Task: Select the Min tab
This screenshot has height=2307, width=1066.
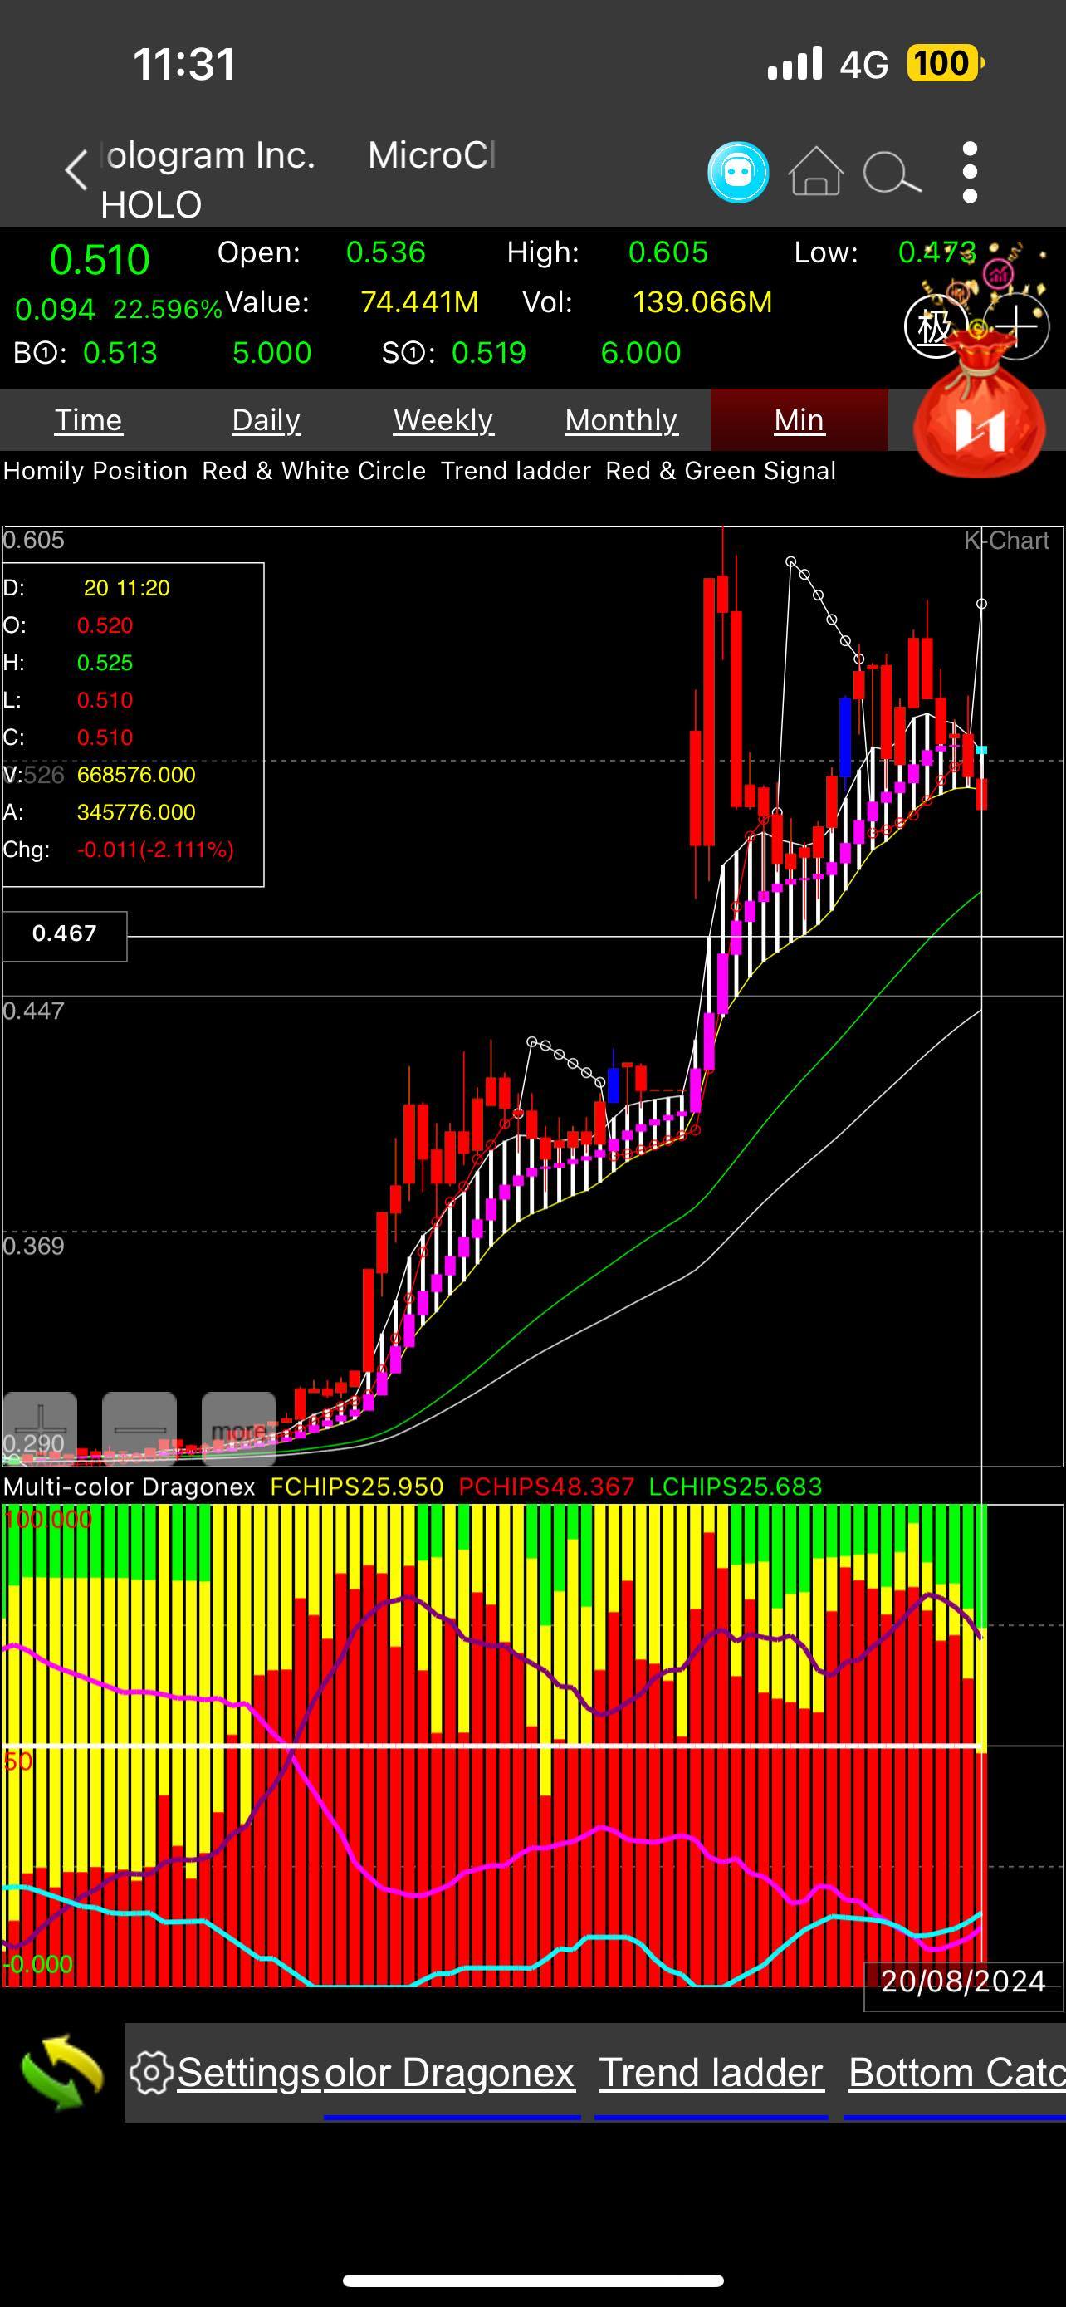Action: (x=799, y=420)
